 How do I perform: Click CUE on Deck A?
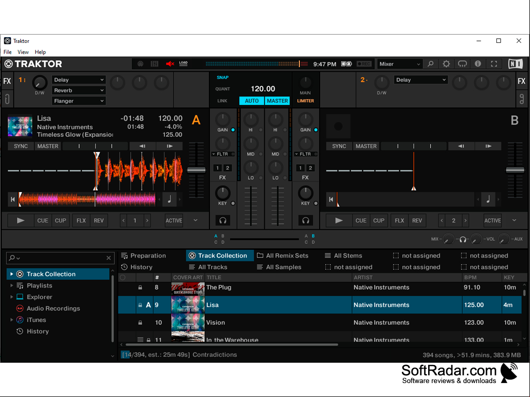[42, 220]
